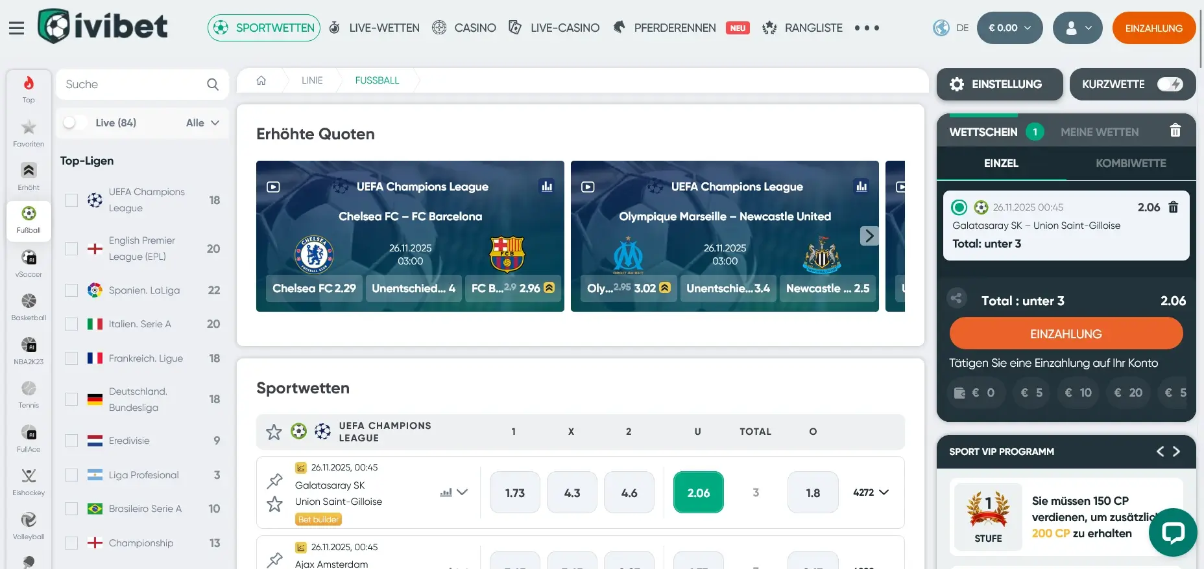Focus the Suche search field

click(x=142, y=84)
